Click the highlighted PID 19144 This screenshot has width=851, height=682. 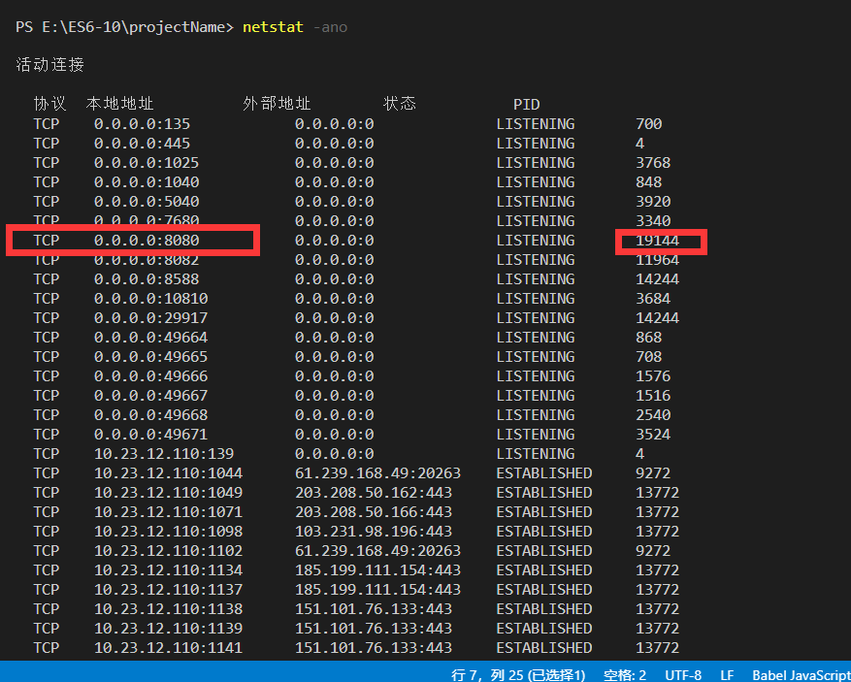(x=659, y=240)
